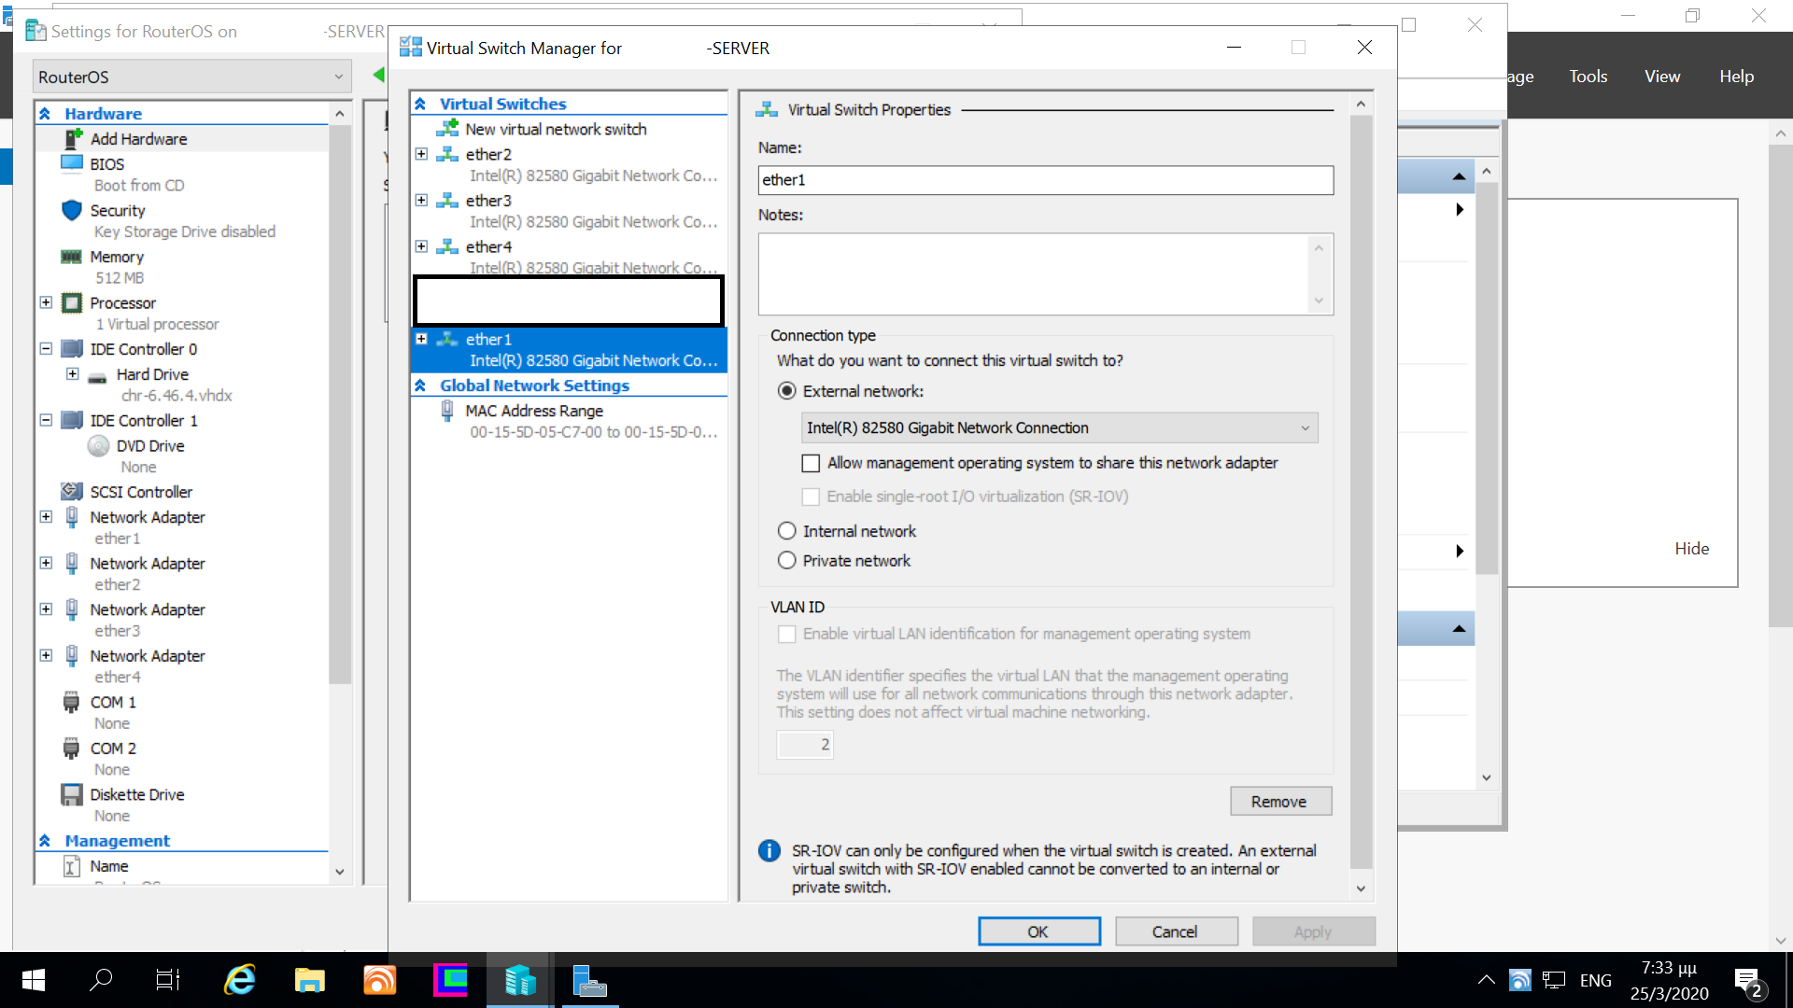Select the External network radio button
1793x1008 pixels.
[787, 391]
